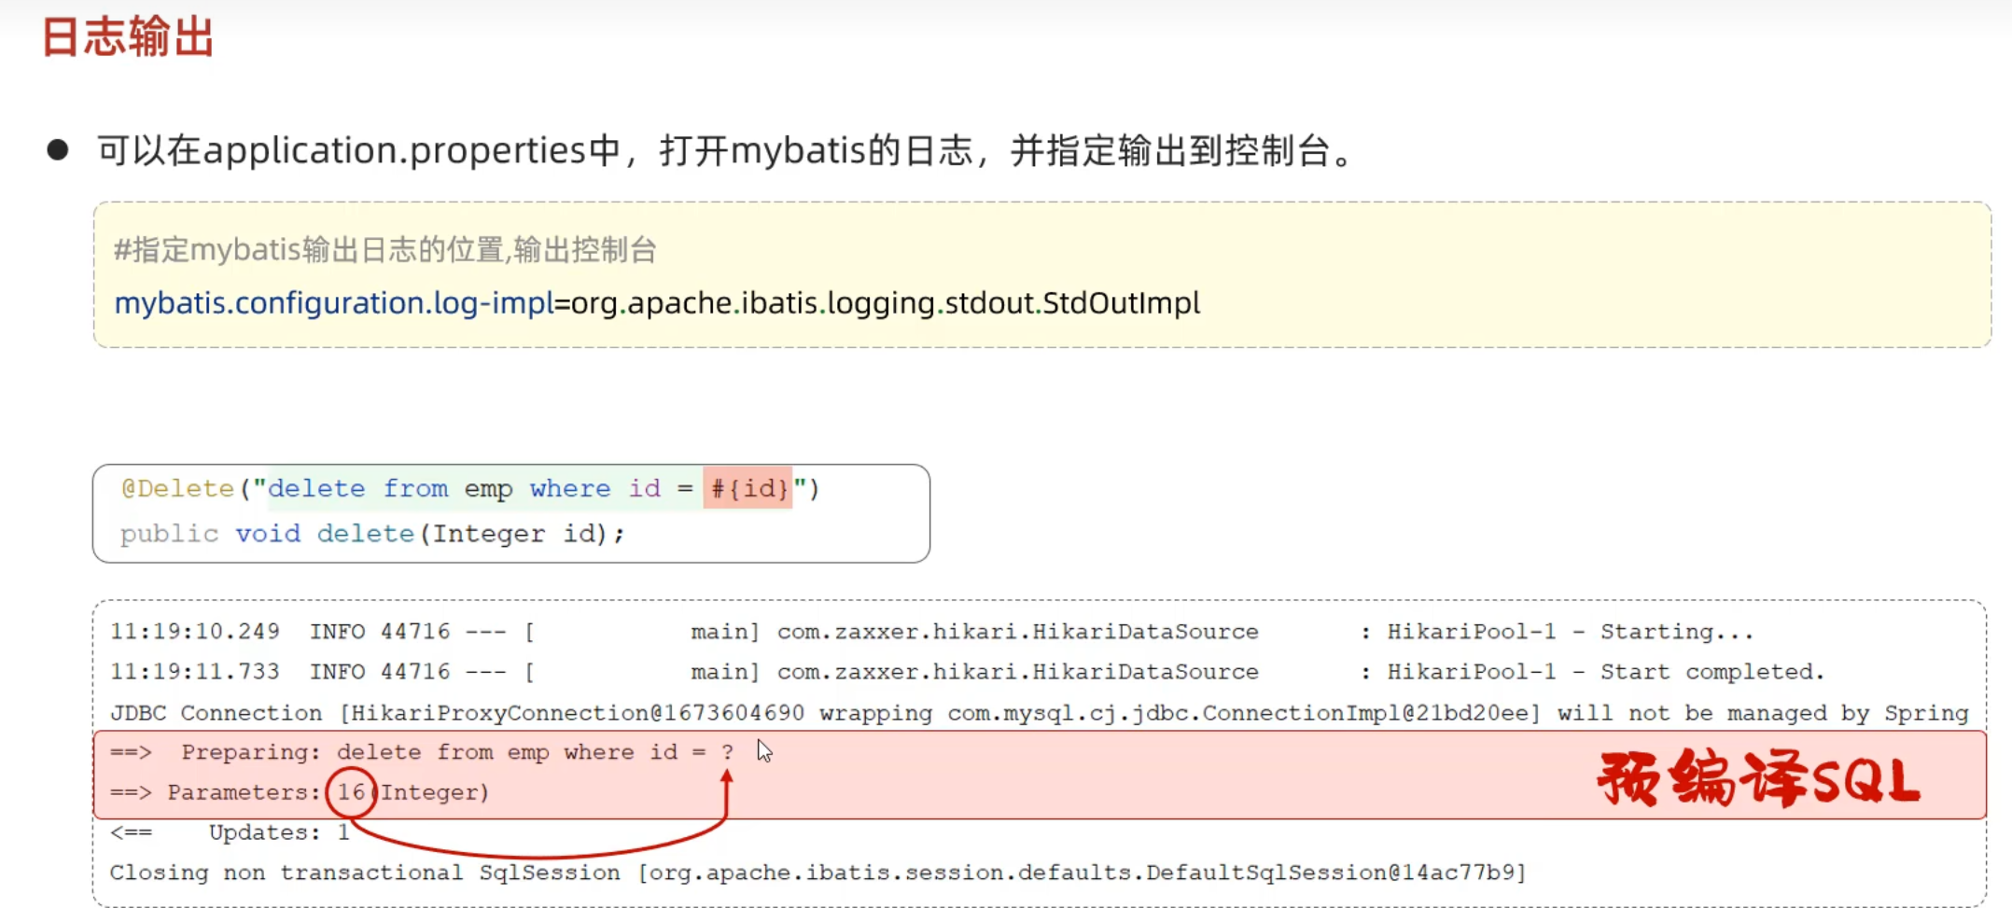Click 'delete from' in the annotation SQL
The height and width of the screenshot is (908, 2012).
pyautogui.click(x=358, y=489)
